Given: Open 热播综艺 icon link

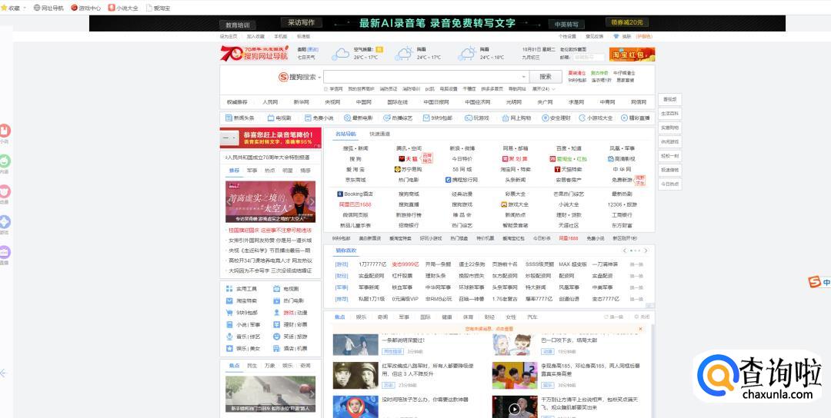Looking at the screenshot, I should click(x=387, y=118).
